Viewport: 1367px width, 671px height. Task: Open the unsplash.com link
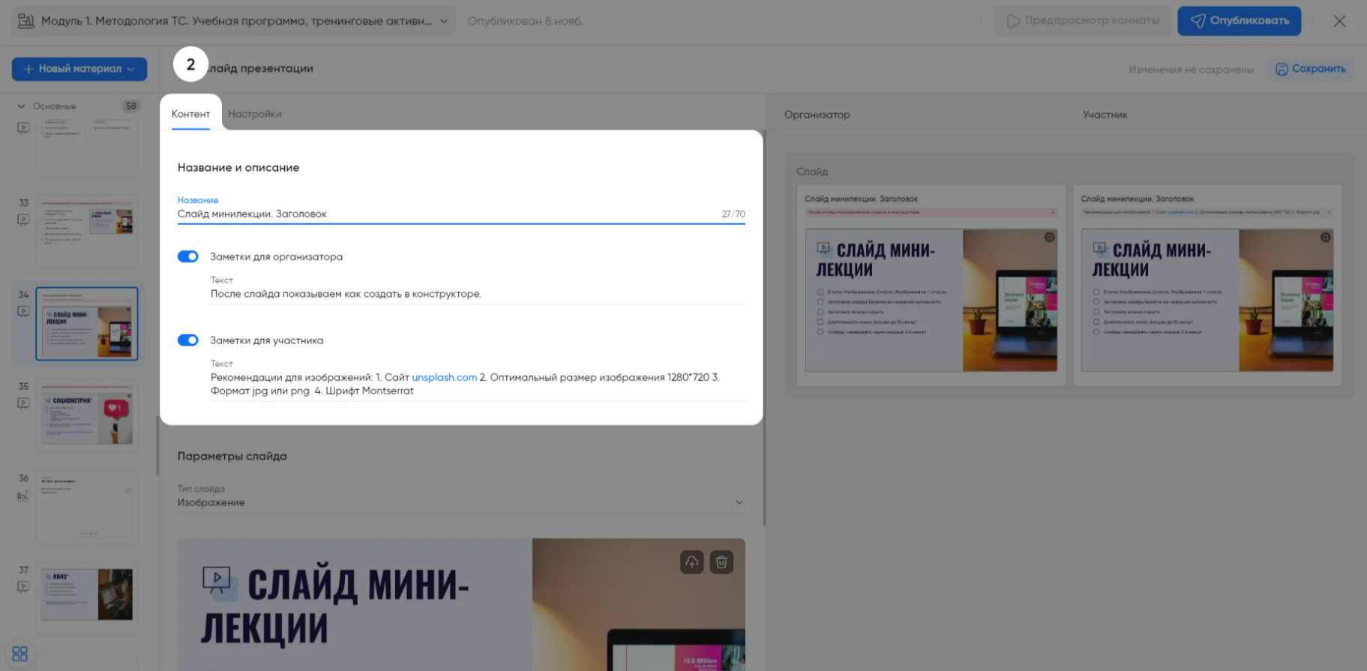445,377
